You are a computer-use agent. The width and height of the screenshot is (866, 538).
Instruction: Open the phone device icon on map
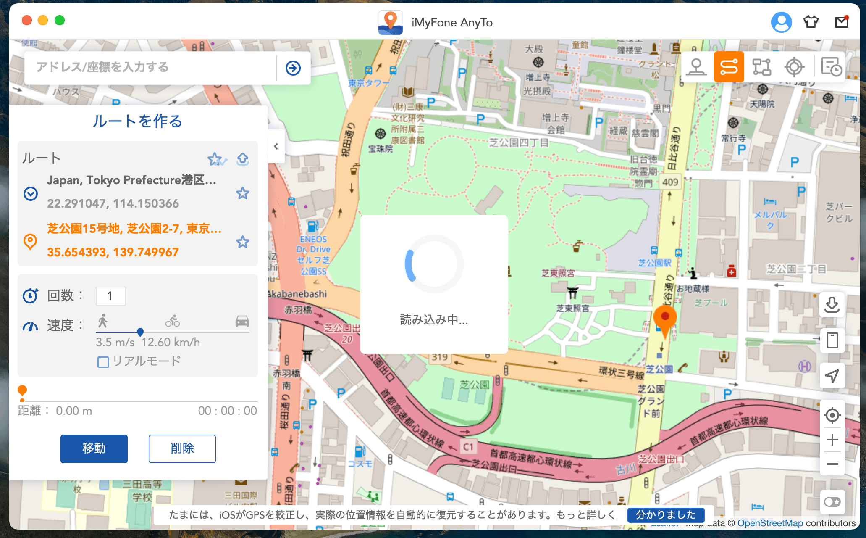pyautogui.click(x=832, y=340)
